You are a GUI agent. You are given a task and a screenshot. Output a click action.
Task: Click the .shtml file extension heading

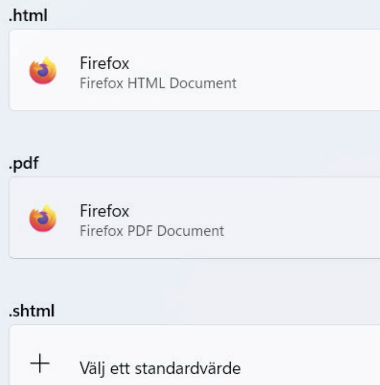[x=31, y=311]
